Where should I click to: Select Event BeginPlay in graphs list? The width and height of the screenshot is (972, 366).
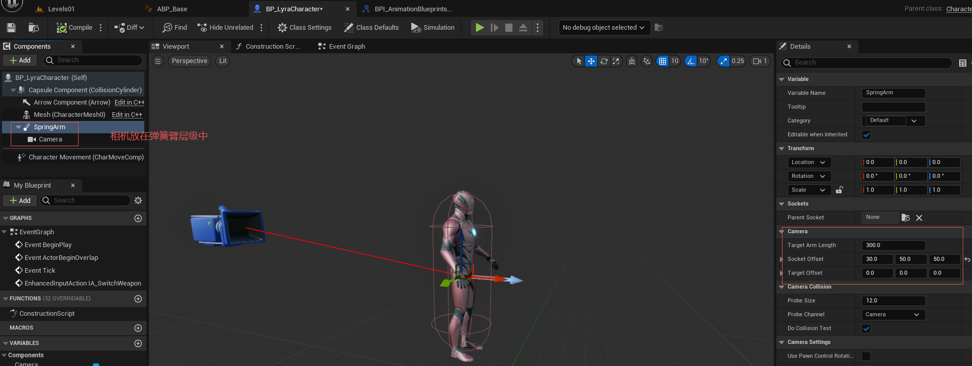[48, 245]
